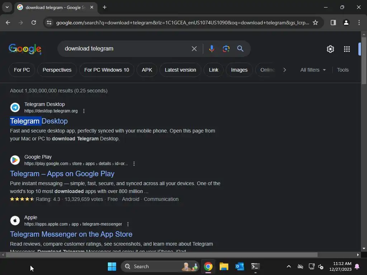The height and width of the screenshot is (275, 367).
Task: Click the Google logo
Action: click(x=25, y=49)
